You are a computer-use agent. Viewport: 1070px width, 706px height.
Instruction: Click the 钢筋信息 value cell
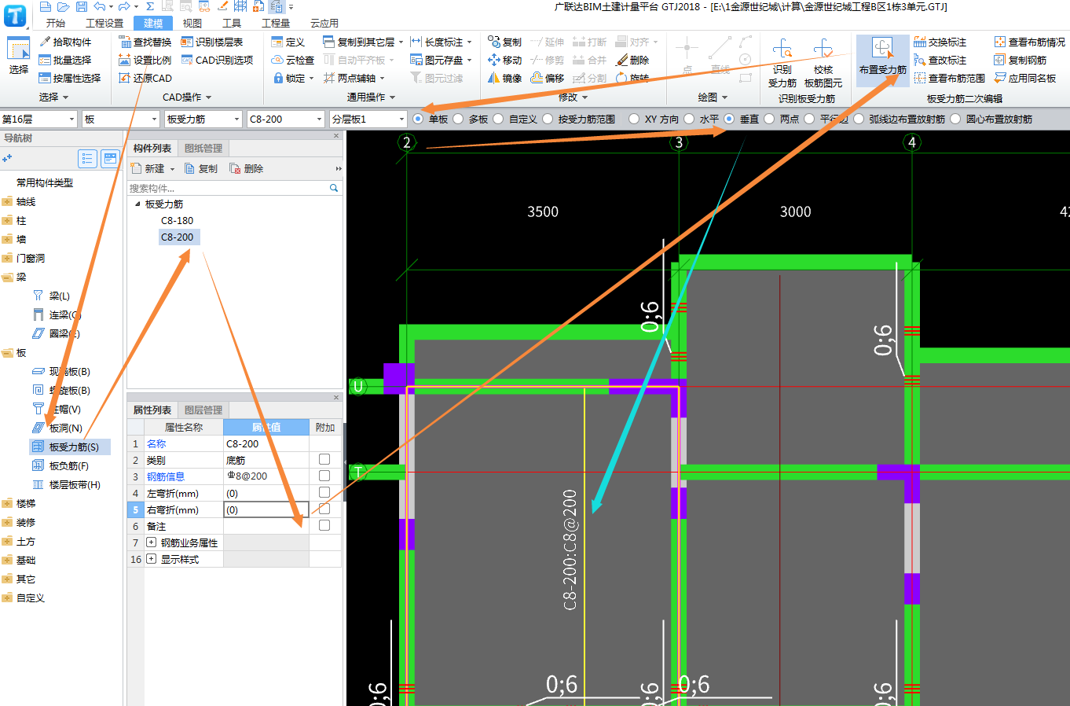pyautogui.click(x=266, y=476)
